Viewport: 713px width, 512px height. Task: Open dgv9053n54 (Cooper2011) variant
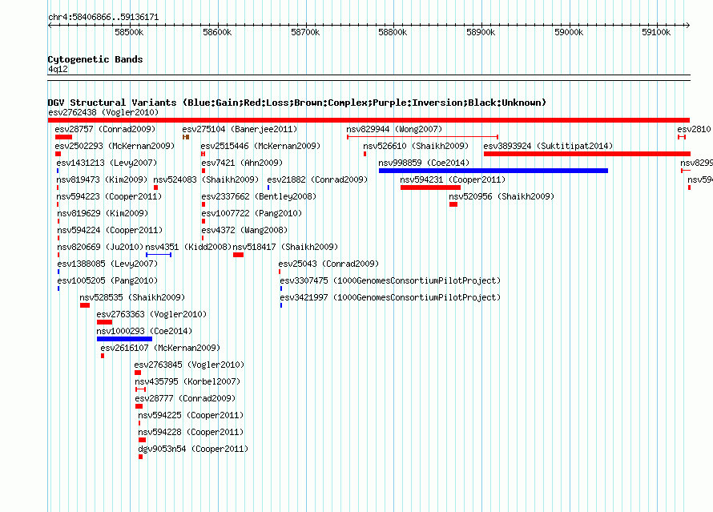(193, 449)
